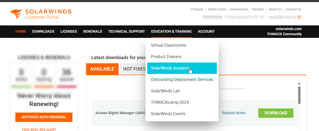Click Latest downloads heading text
The height and width of the screenshot is (131, 319).
(118, 58)
